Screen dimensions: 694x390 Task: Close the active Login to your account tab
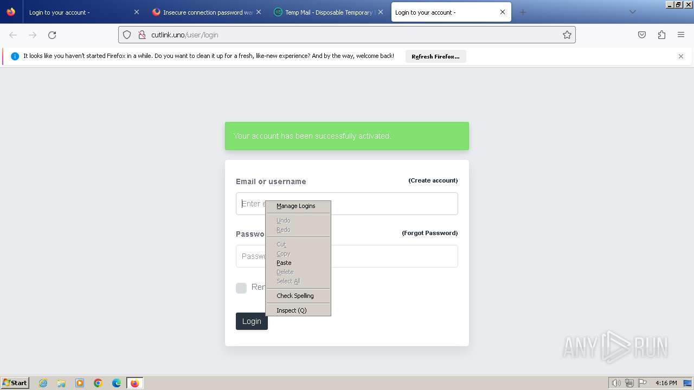pos(503,12)
